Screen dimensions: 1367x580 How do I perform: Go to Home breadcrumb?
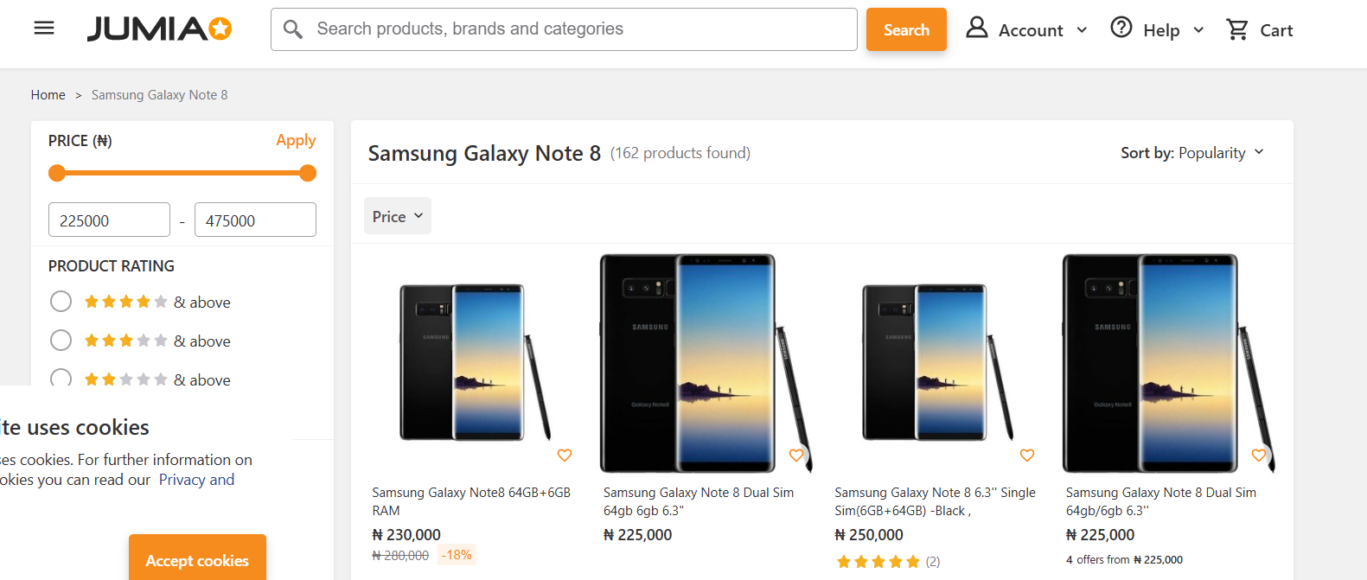coord(48,95)
